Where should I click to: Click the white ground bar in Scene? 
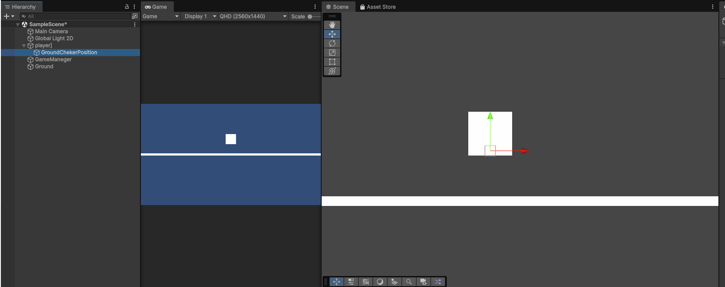[520, 201]
